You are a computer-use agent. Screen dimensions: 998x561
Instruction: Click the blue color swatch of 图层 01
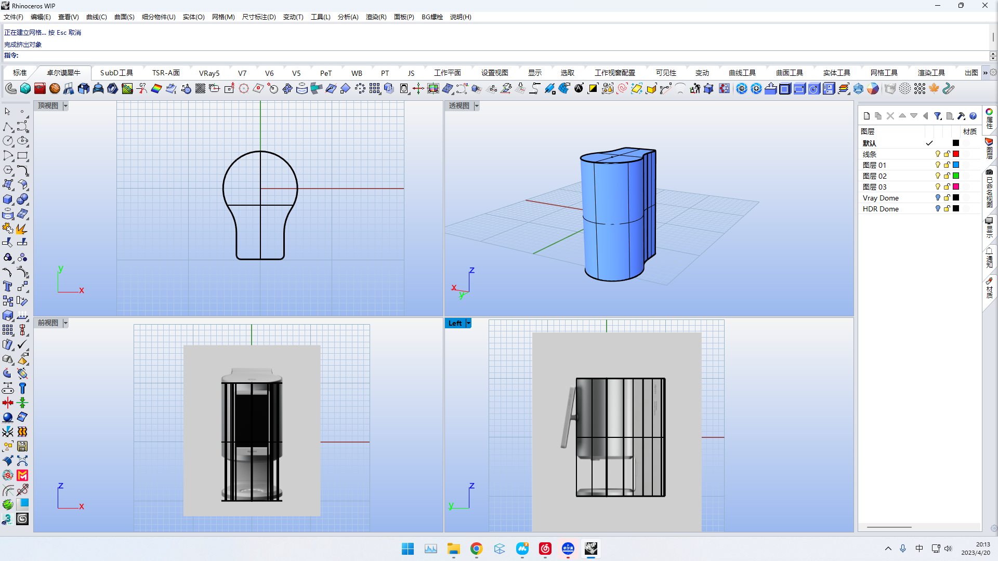click(x=955, y=165)
